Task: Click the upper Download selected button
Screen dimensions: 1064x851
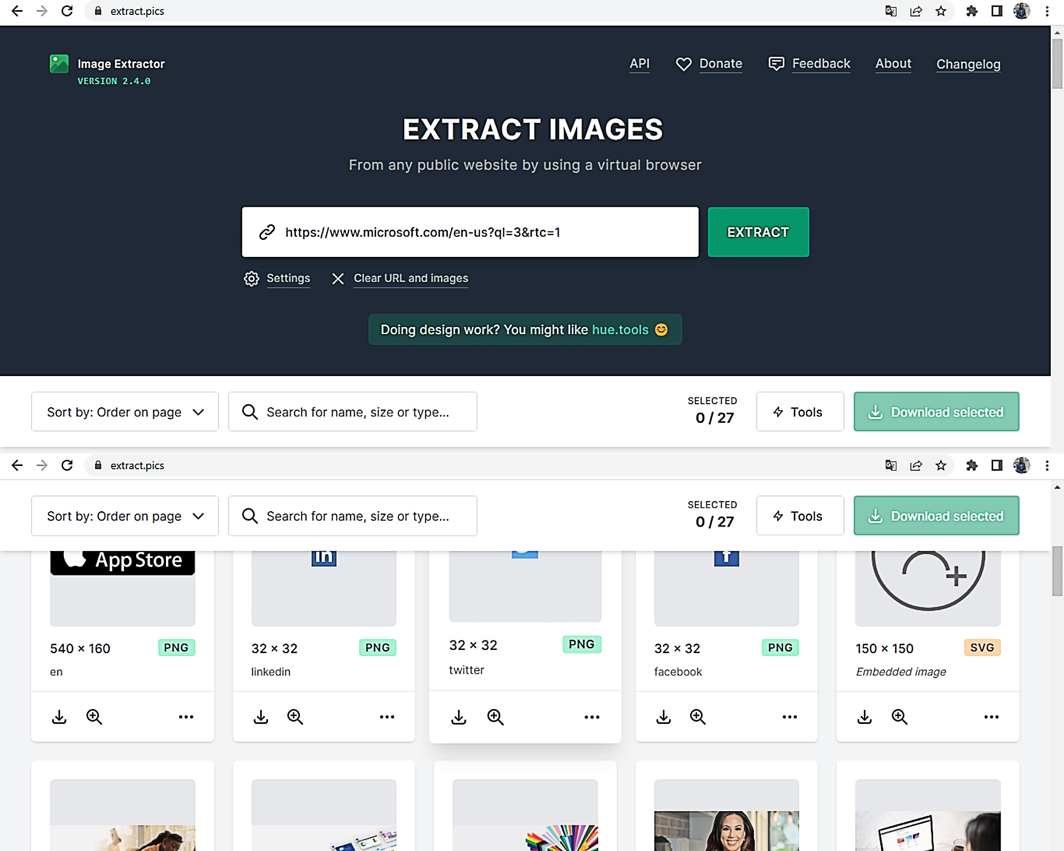Action: click(936, 412)
